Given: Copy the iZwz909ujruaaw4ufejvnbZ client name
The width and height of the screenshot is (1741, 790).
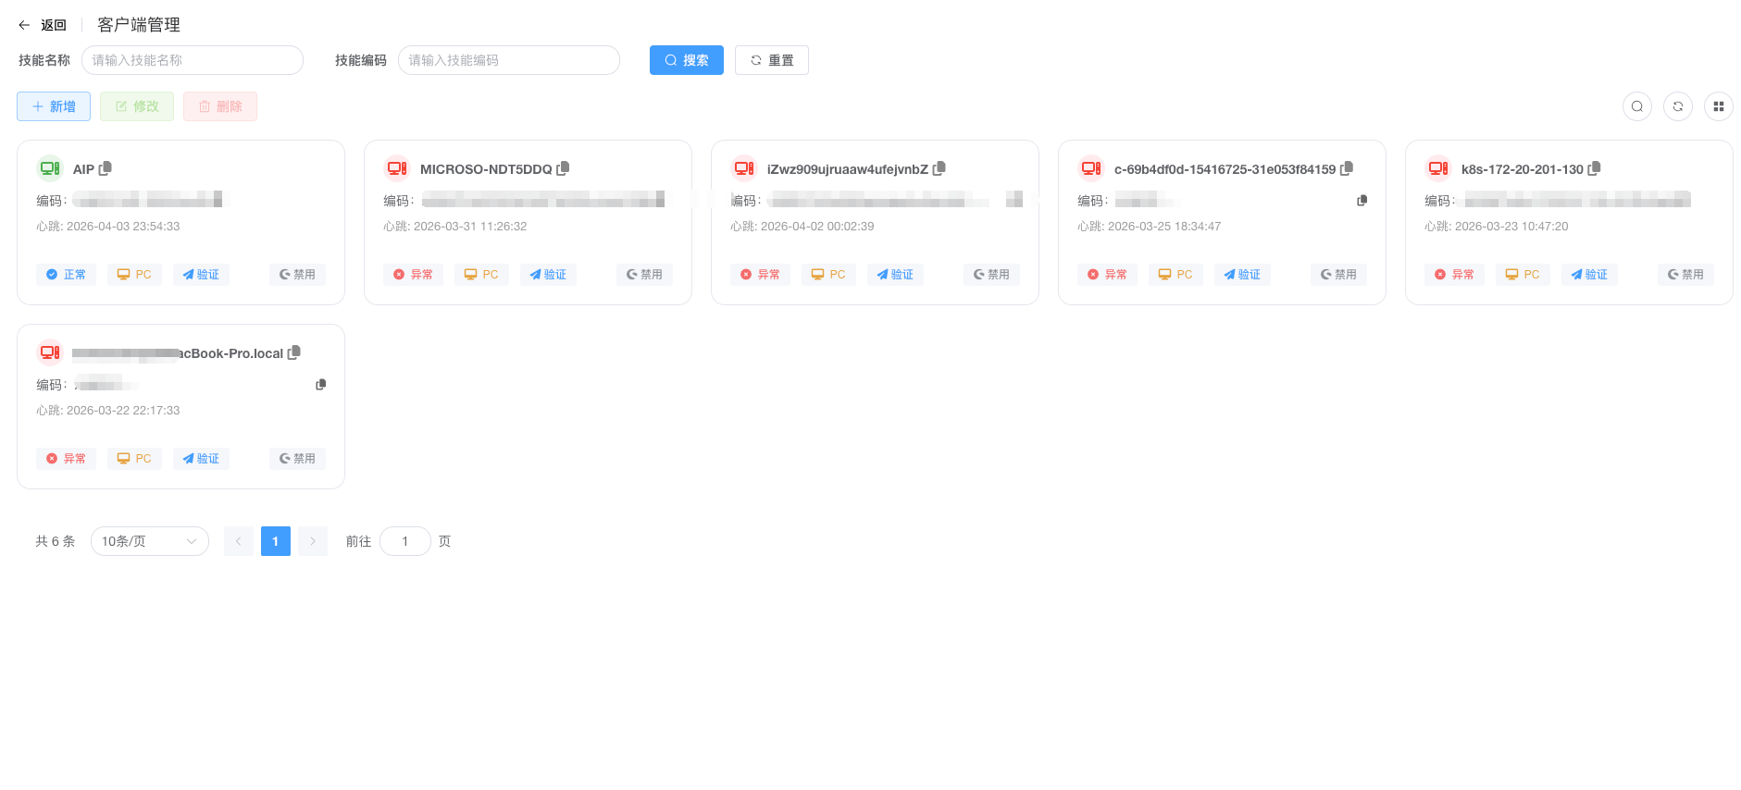Looking at the screenshot, I should pyautogui.click(x=939, y=168).
